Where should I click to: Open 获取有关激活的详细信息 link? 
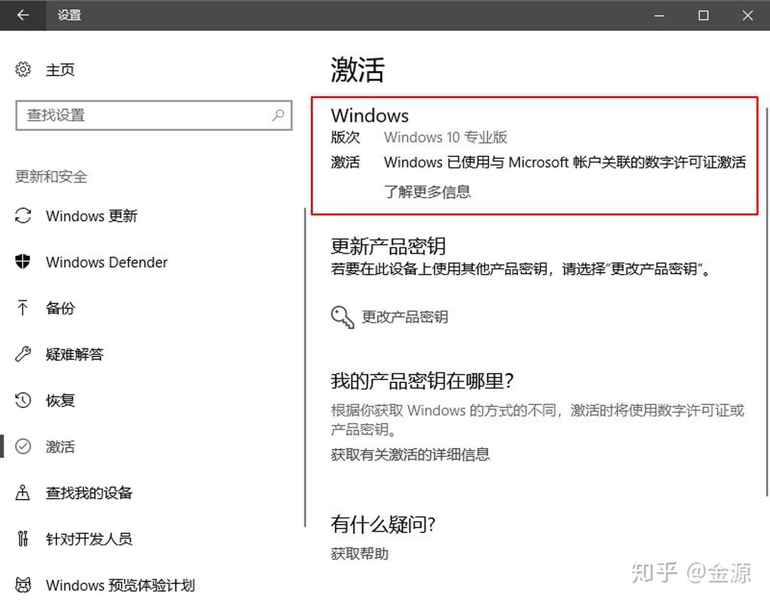(410, 454)
